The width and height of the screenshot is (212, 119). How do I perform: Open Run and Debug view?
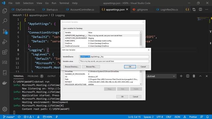(5, 42)
